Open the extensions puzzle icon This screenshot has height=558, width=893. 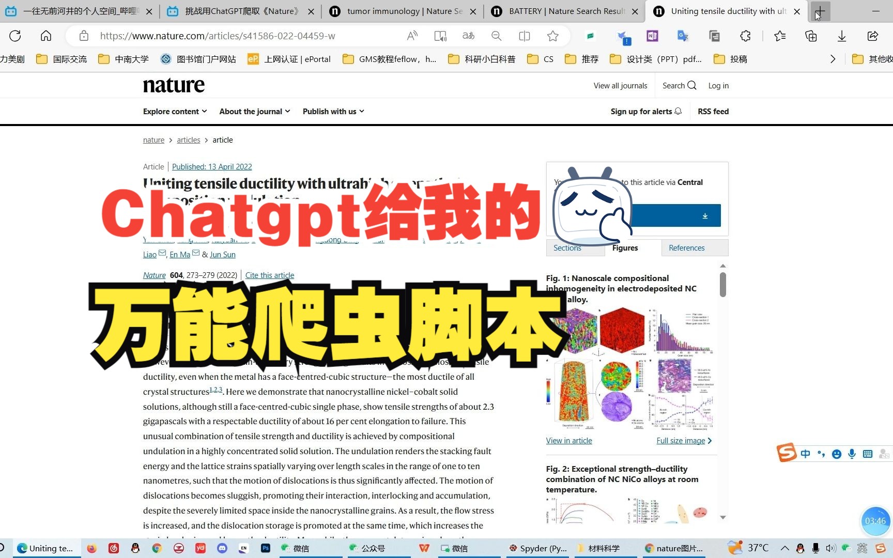745,36
